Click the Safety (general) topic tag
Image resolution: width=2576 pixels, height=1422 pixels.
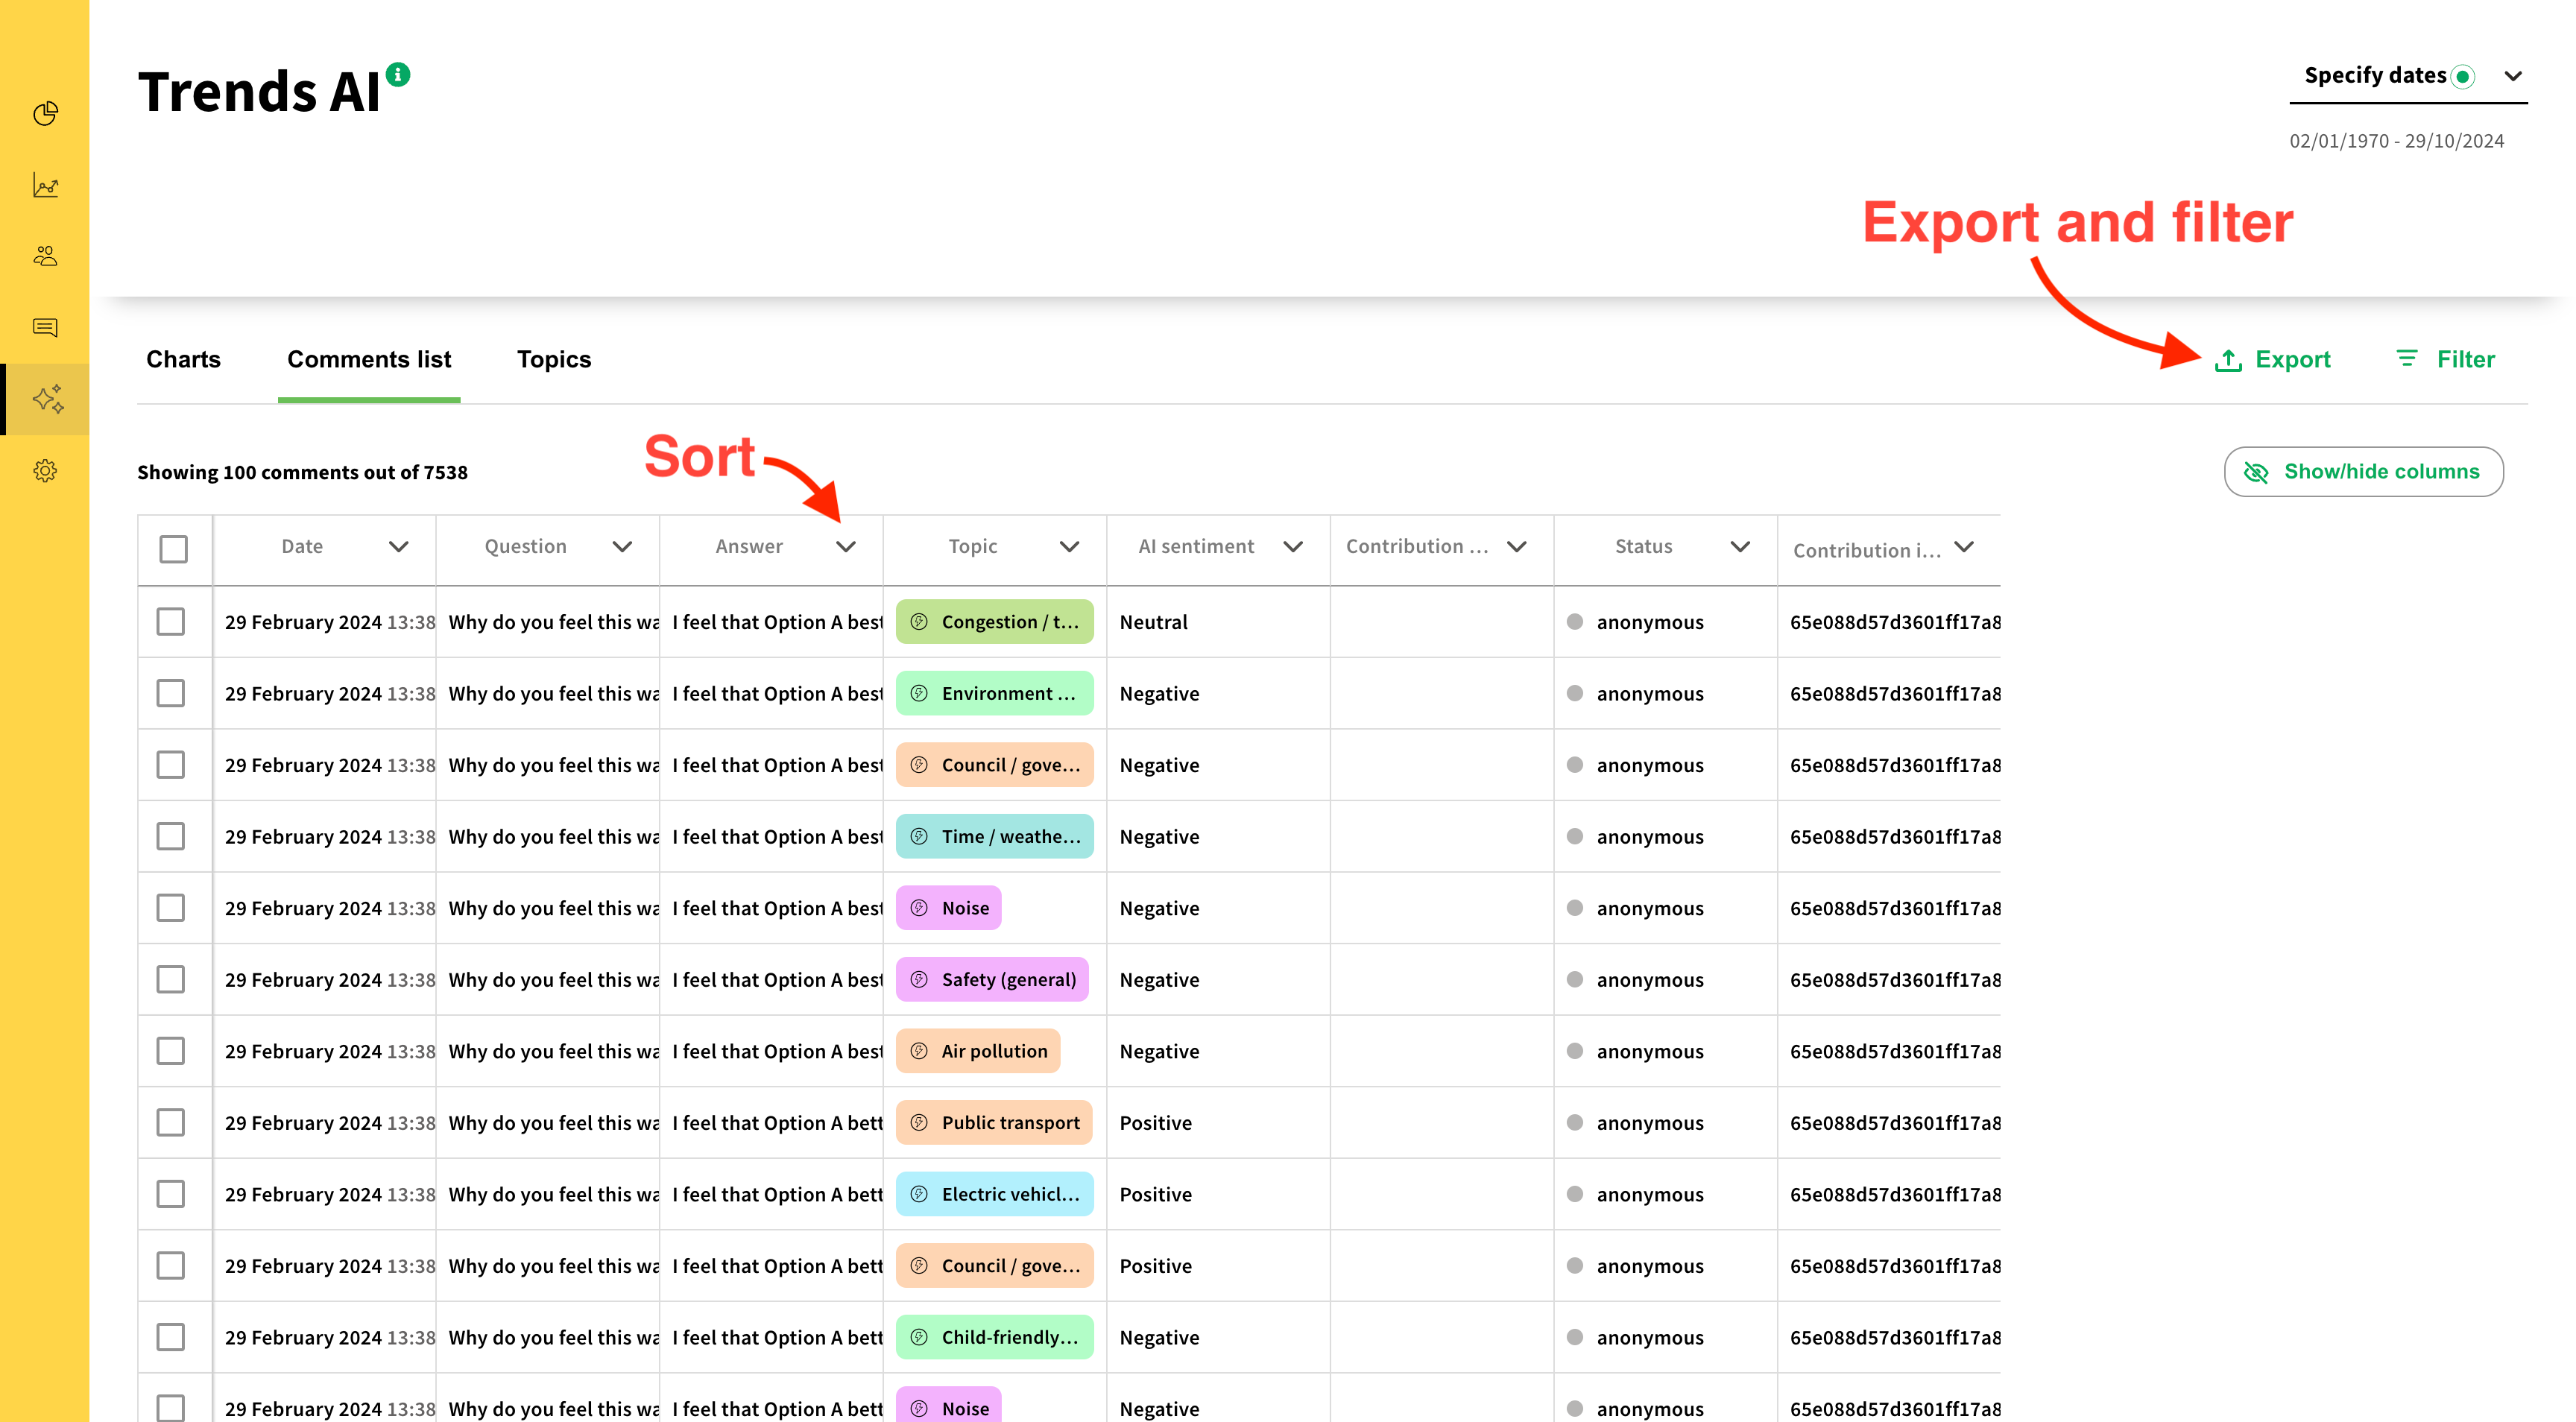992,979
